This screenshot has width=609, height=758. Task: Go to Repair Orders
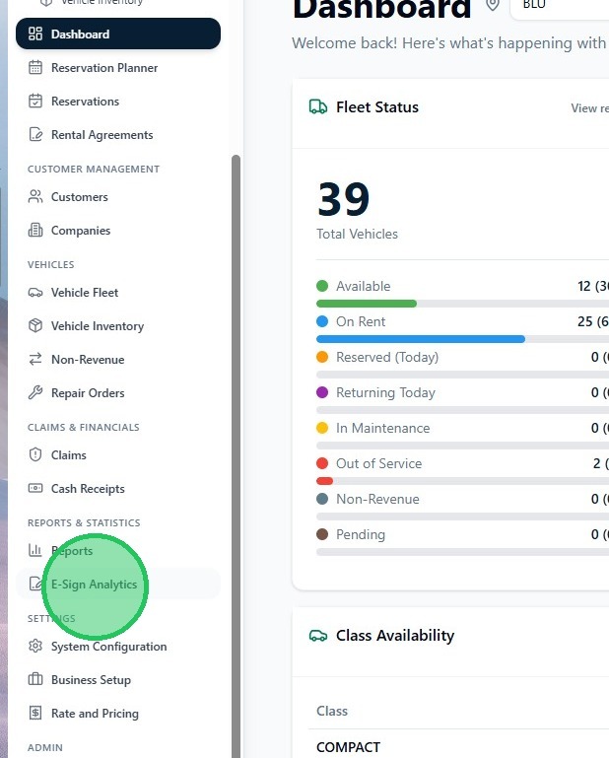pos(118,392)
